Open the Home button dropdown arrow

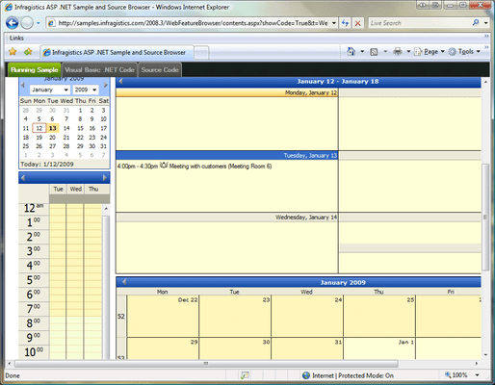[x=362, y=51]
